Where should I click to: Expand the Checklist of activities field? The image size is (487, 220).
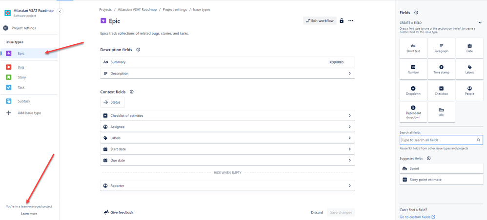pos(227,115)
